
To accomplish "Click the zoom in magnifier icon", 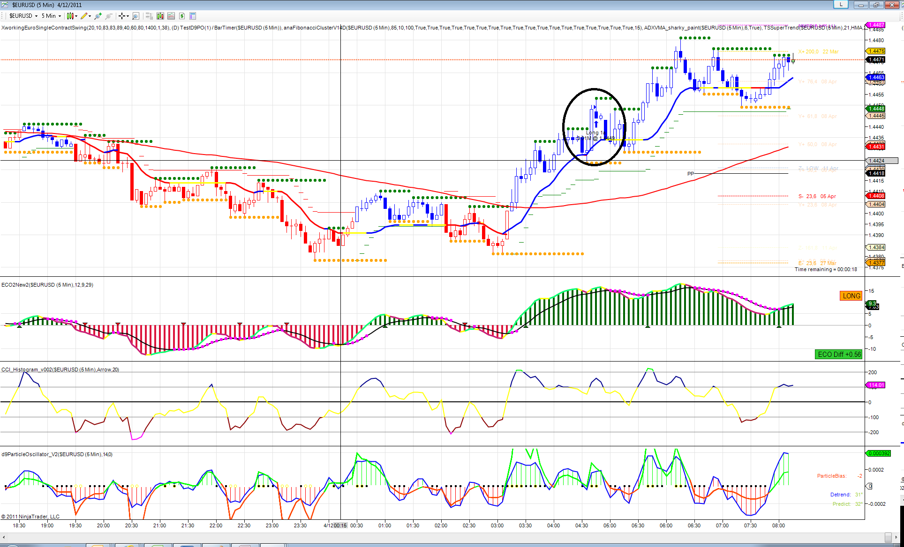I will (x=98, y=16).
